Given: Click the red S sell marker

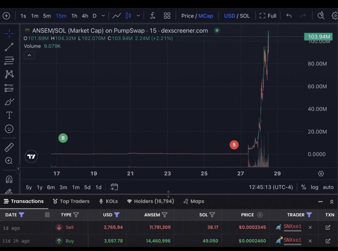Looking at the screenshot, I should point(234,145).
